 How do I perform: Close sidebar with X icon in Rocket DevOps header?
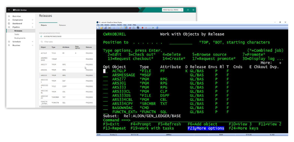9,10
